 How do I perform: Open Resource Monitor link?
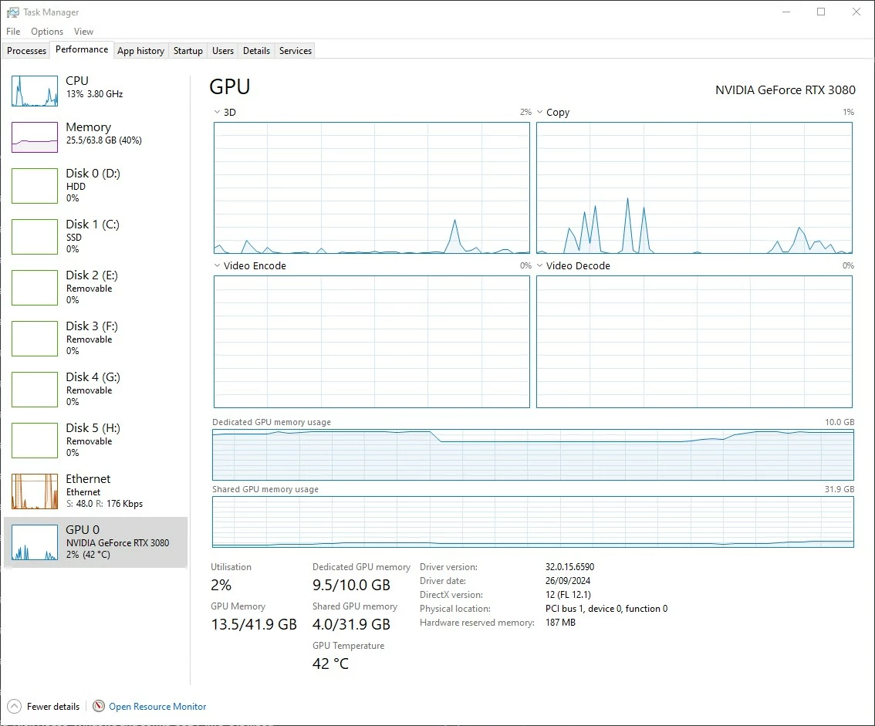coord(157,707)
